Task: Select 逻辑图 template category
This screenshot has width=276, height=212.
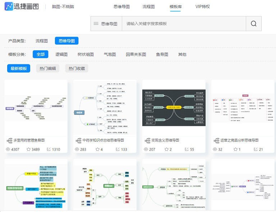Action: (x=61, y=54)
